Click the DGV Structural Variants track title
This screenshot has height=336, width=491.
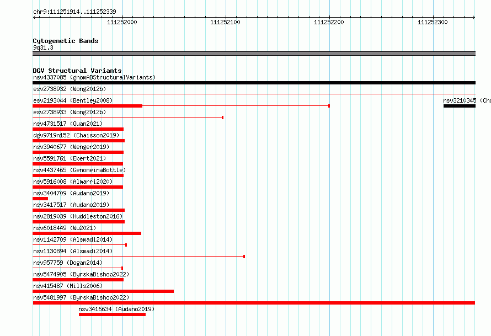pos(77,71)
